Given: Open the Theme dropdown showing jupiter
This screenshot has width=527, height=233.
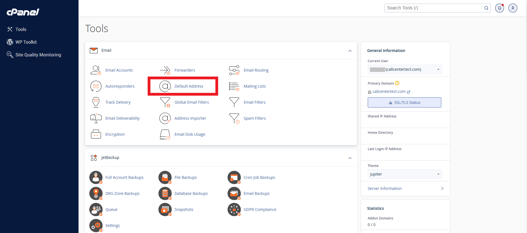Looking at the screenshot, I should pyautogui.click(x=405, y=174).
